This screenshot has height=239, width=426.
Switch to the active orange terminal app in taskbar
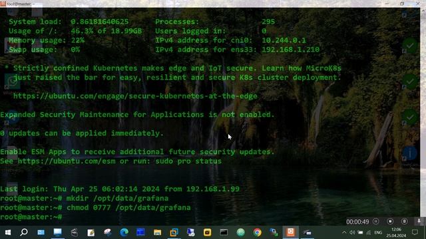(x=290, y=232)
